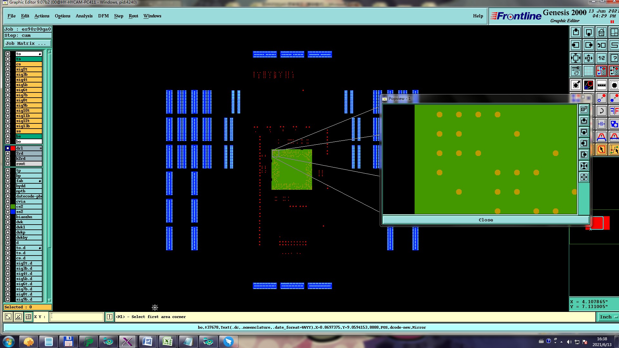Image resolution: width=619 pixels, height=348 pixels.
Task: Open the DFM menu
Action: pyautogui.click(x=103, y=16)
